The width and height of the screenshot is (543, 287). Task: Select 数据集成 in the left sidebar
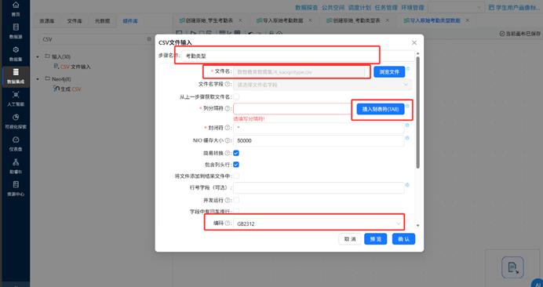[x=16, y=76]
